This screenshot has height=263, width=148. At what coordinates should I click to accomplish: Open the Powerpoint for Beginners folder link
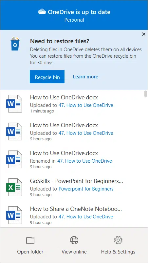[x=86, y=189]
